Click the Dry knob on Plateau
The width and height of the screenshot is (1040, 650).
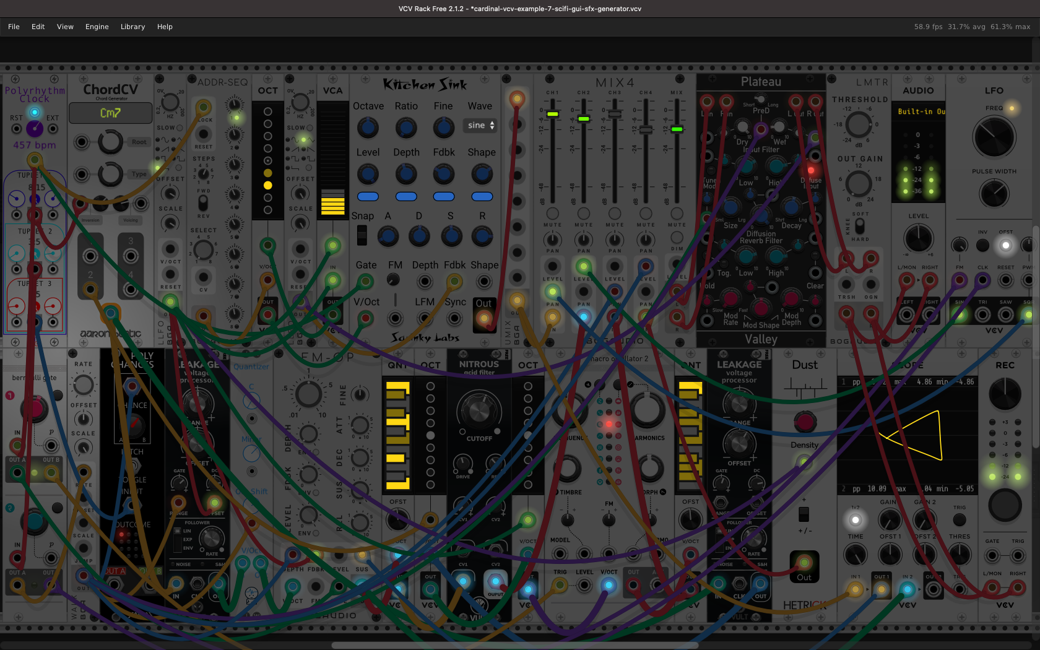pyautogui.click(x=742, y=127)
